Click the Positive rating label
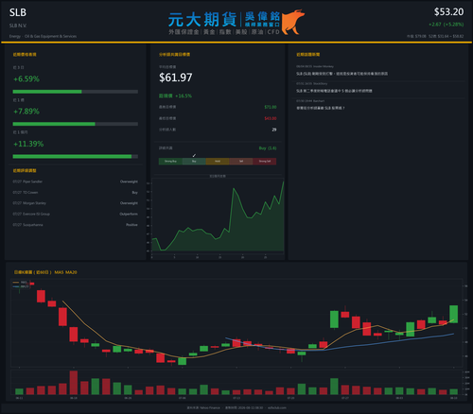 [x=131, y=225]
